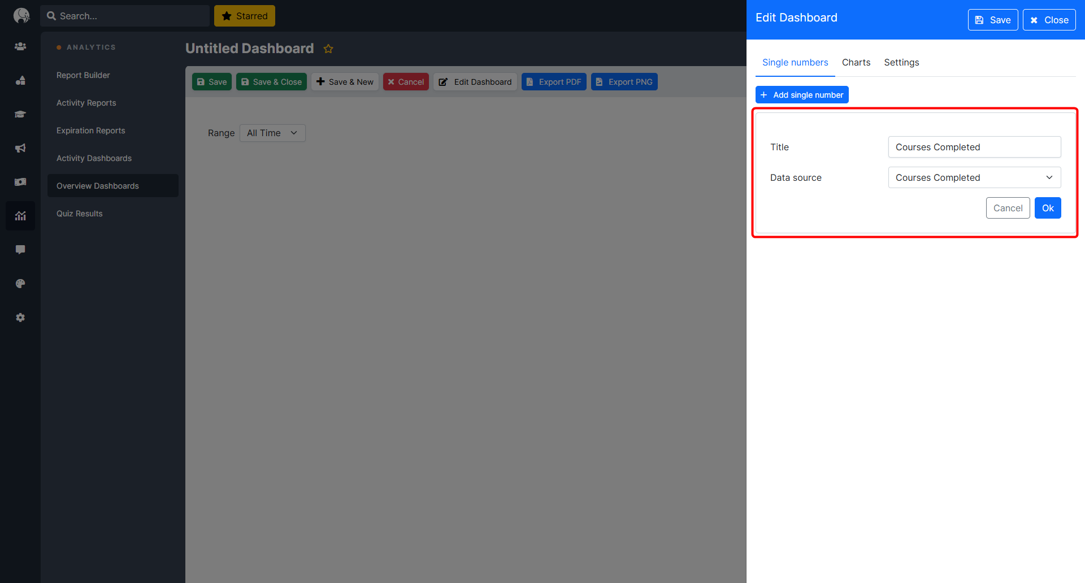Open the settings gear sidebar icon

pos(20,317)
